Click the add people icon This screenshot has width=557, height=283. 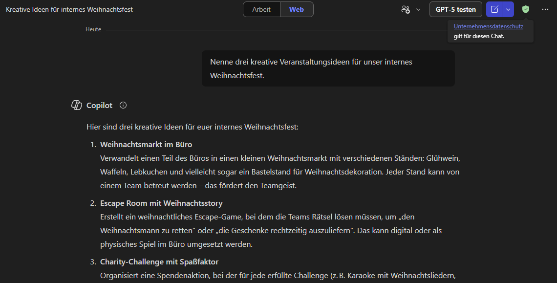(x=406, y=9)
